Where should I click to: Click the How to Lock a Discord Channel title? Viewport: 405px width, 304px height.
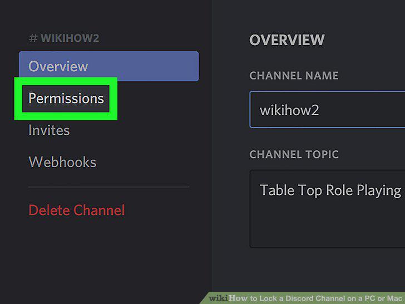pyautogui.click(x=317, y=298)
